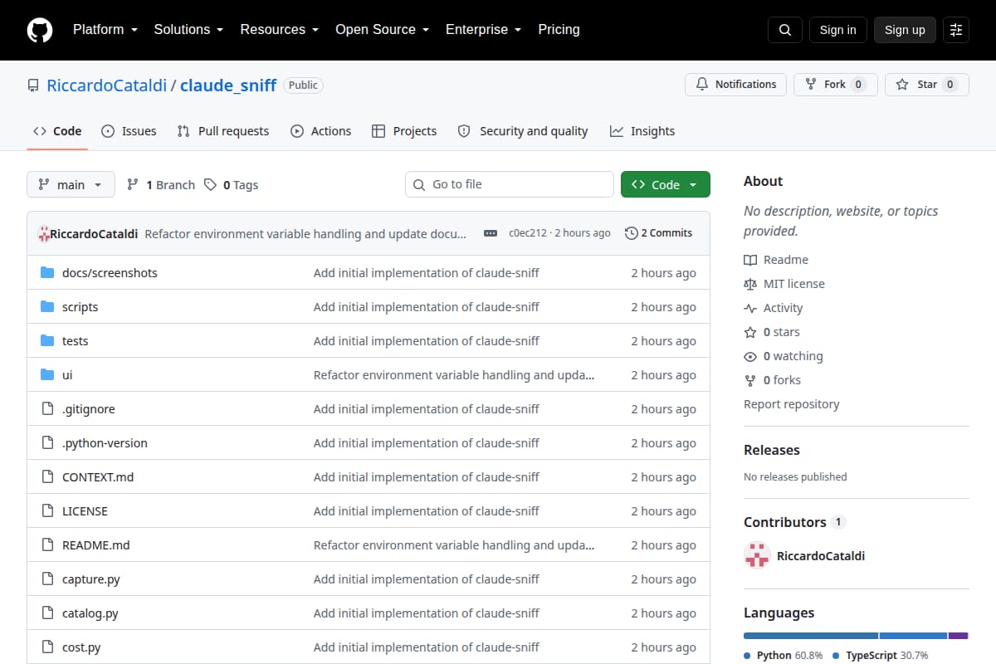
Task: Fork the claude_sniff repository
Action: [x=835, y=85]
